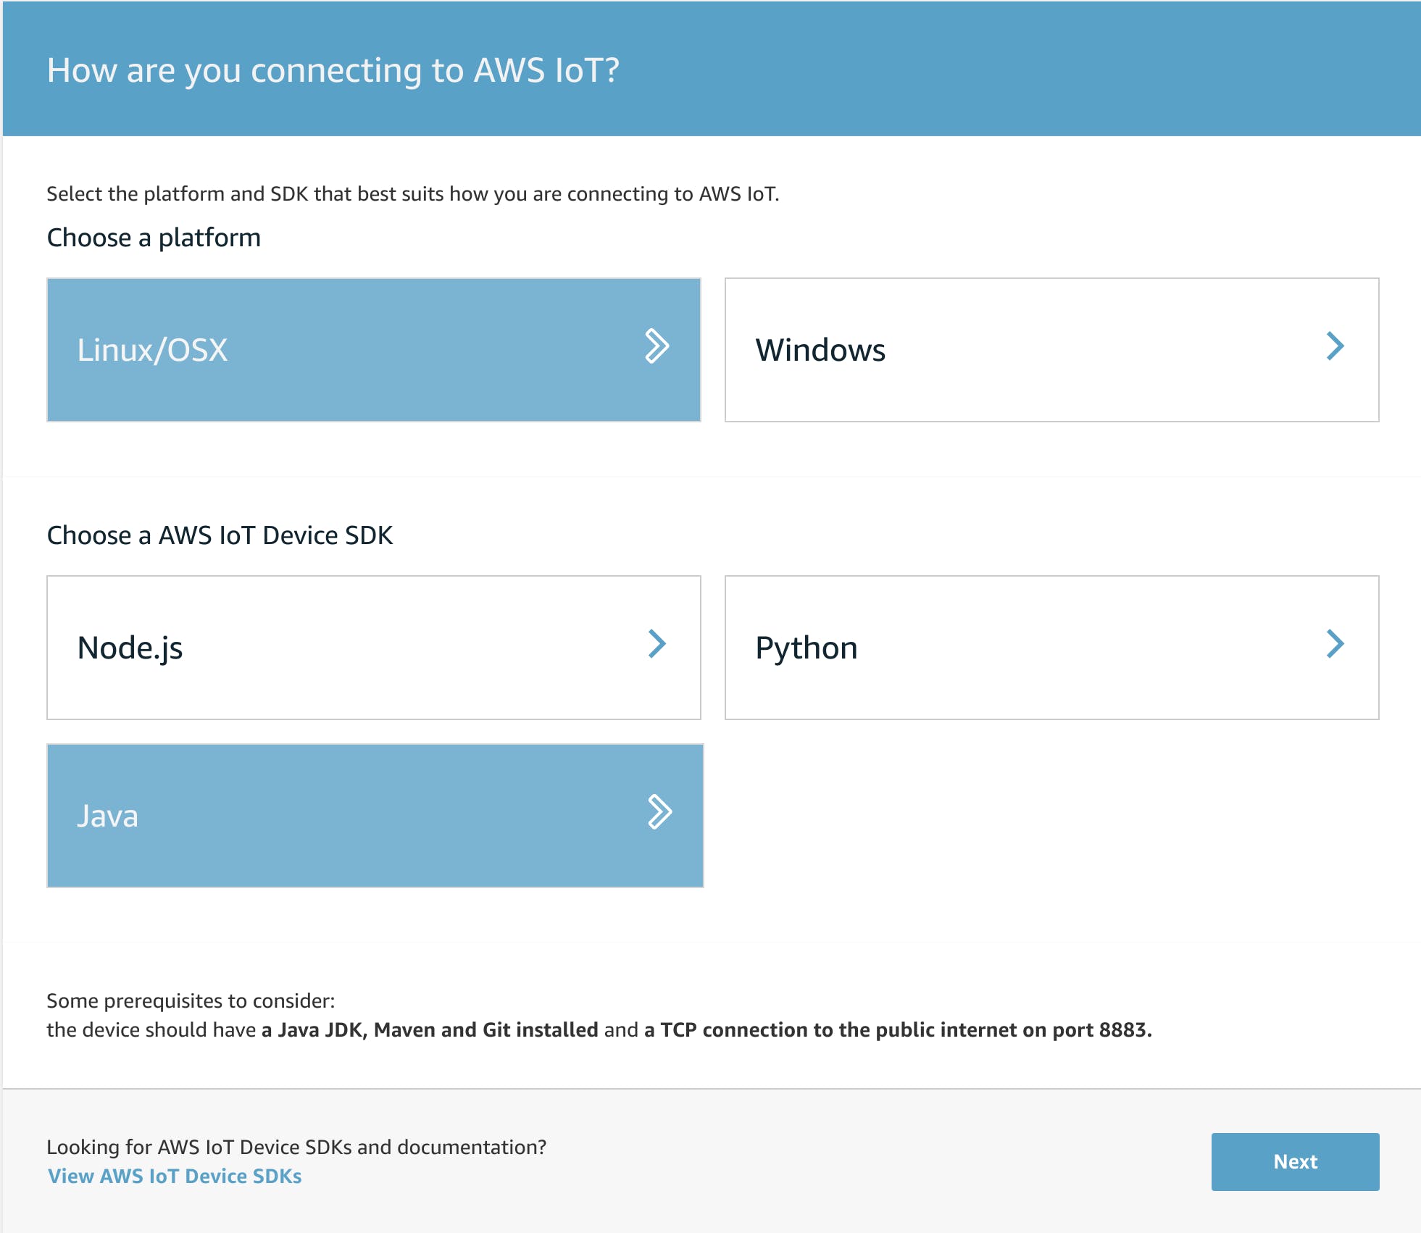
Task: Click 'Choose a AWS IoT Device SDK' heading
Action: pyautogui.click(x=220, y=535)
